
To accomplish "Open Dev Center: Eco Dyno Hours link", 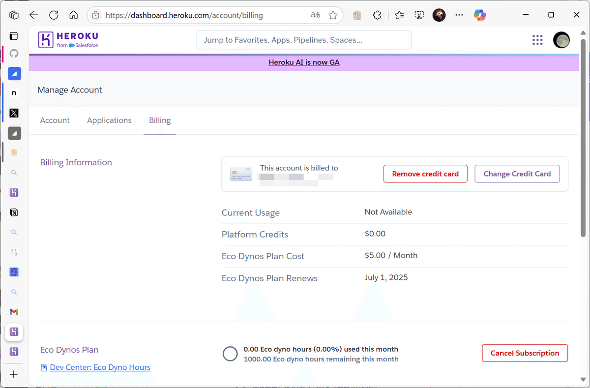I will click(x=100, y=367).
